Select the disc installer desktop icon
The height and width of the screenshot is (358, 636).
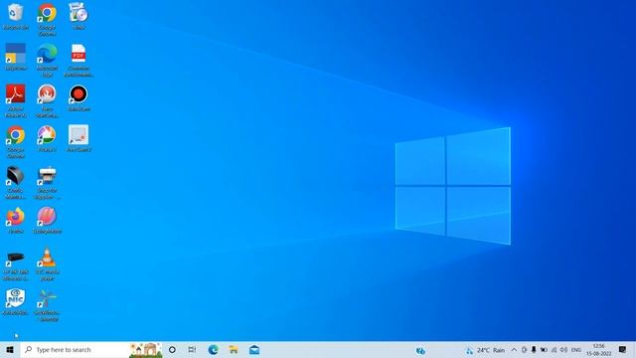coord(79,16)
